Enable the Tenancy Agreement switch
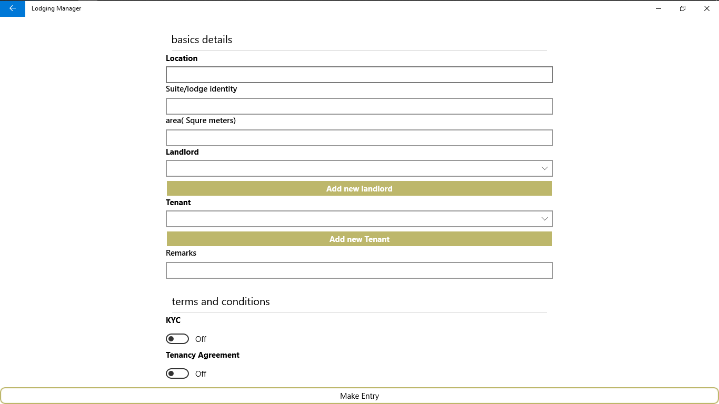The image size is (719, 404). coord(177,373)
